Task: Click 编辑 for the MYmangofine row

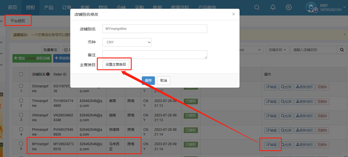Action: coord(271,145)
